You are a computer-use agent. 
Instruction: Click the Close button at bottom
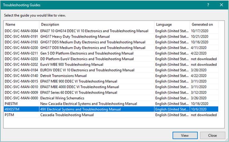pos(212,135)
